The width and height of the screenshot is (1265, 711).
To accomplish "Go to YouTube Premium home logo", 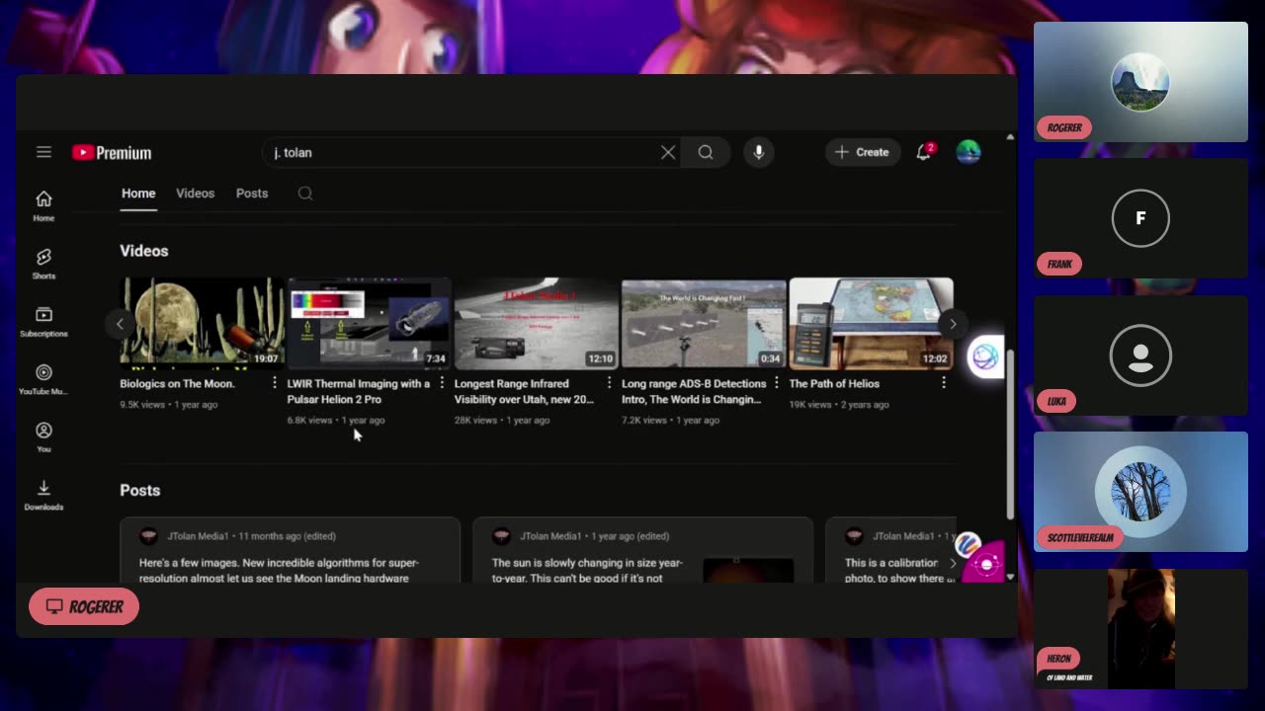I will click(112, 153).
